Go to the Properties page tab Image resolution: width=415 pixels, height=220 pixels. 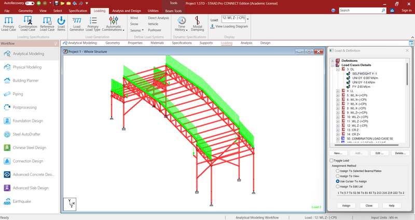coord(135,43)
